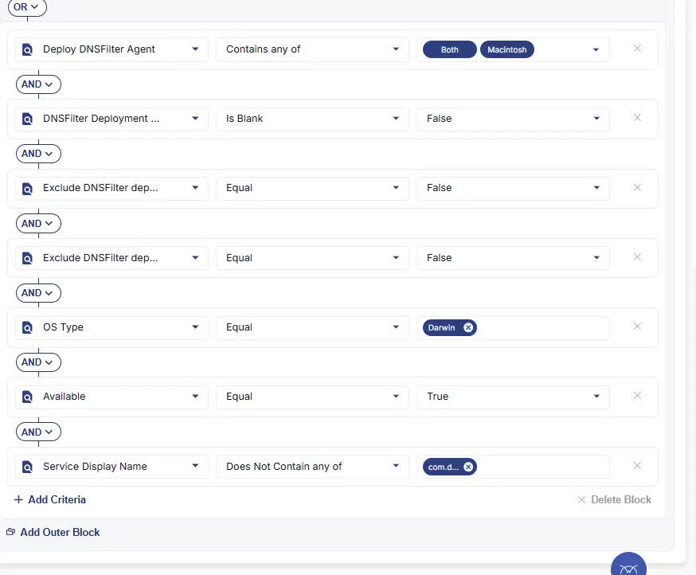Remove Darwin tag from OS Type value
Screen dimensions: 696x575
(x=468, y=327)
